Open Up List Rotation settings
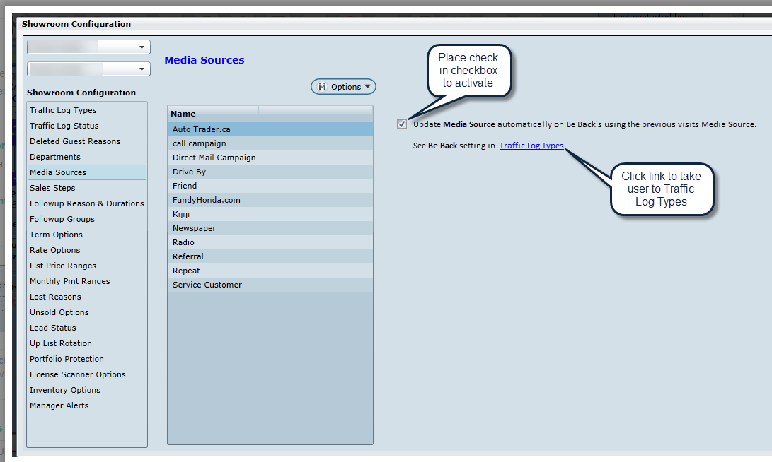The height and width of the screenshot is (462, 772). pos(61,343)
